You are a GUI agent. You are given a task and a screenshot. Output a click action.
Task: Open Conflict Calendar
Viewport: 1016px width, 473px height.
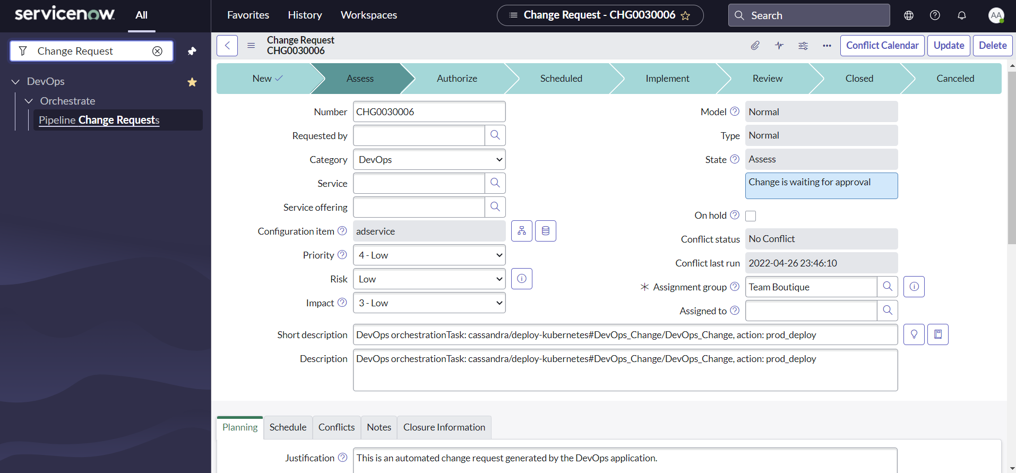(882, 46)
